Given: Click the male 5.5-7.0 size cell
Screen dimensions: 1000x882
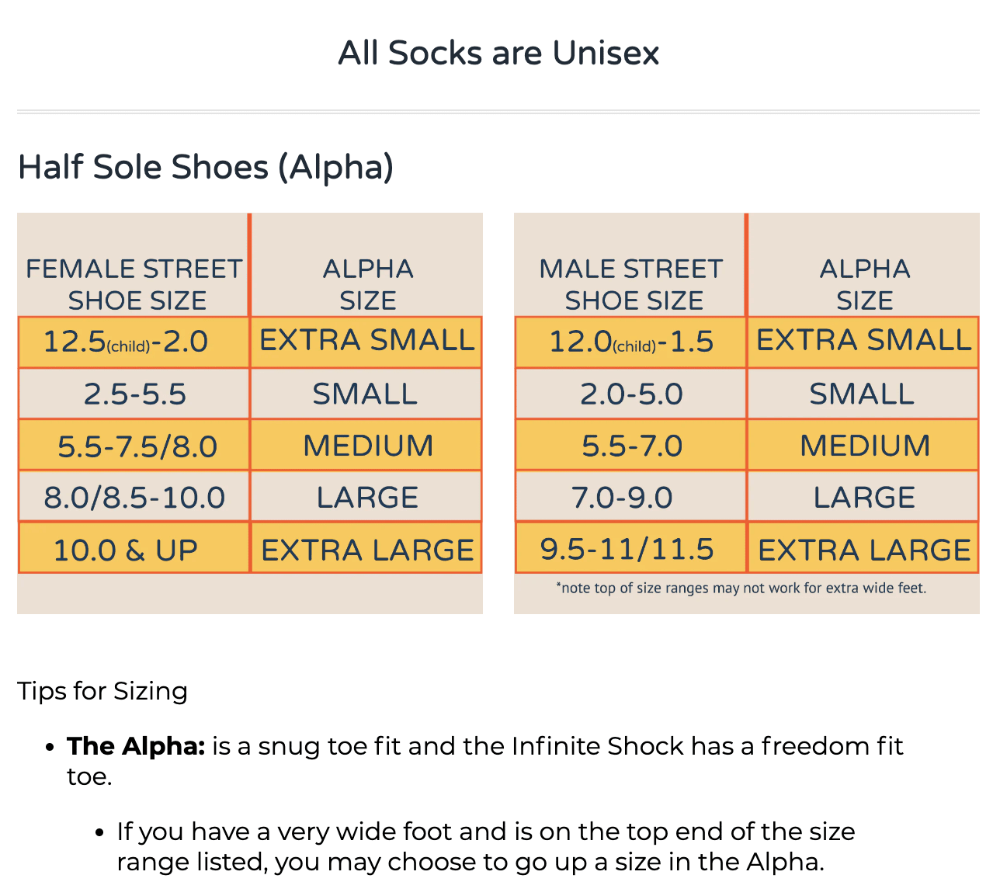Looking at the screenshot, I should 632,446.
